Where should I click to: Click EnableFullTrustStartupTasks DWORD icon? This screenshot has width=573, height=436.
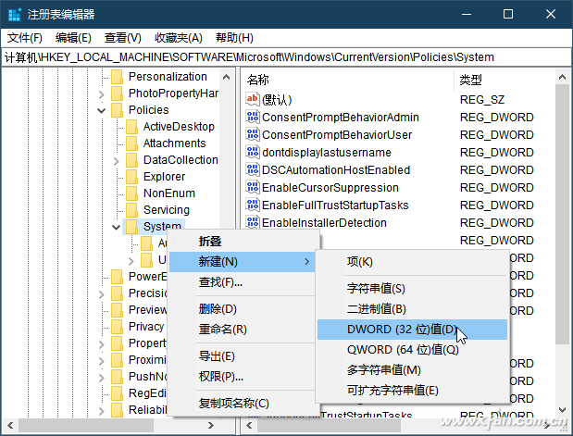point(253,205)
